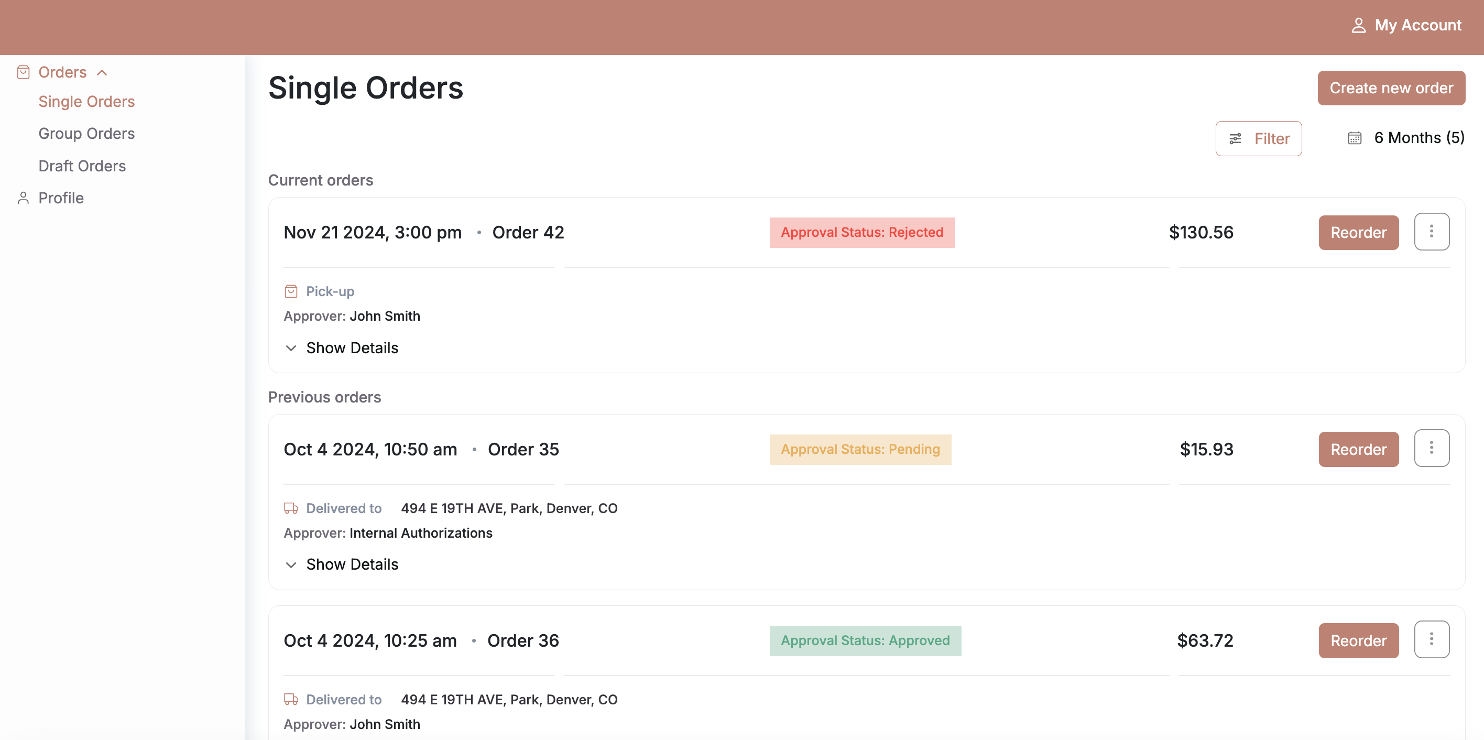1484x740 pixels.
Task: Click the $130.56 total
Action: tap(1201, 232)
